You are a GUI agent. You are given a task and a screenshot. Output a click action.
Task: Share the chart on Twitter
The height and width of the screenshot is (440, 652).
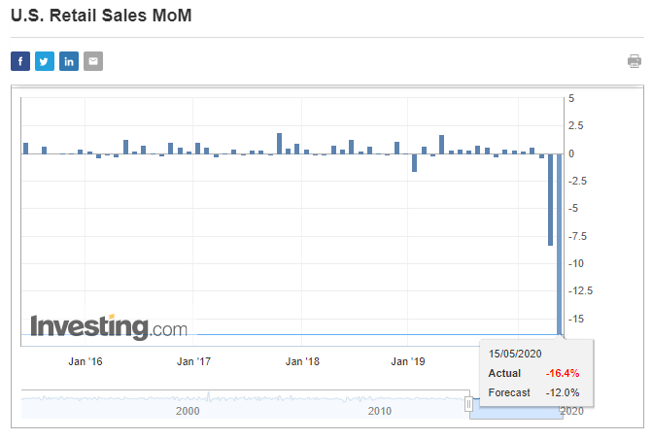tap(45, 62)
